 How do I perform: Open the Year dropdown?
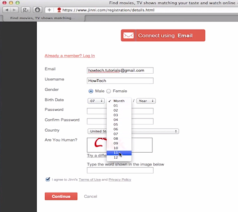(x=146, y=101)
